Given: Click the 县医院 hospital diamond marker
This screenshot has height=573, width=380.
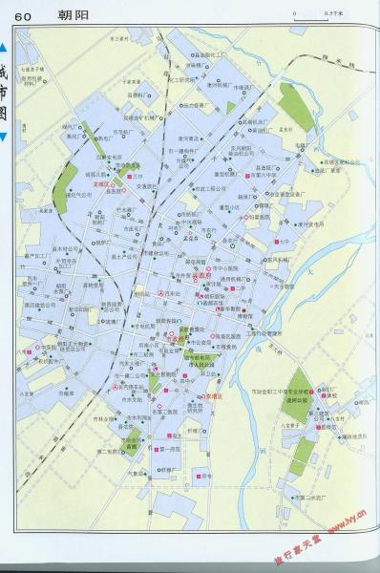Looking at the screenshot, I should tap(123, 190).
